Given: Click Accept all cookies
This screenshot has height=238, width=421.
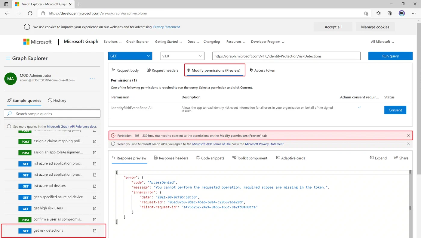Looking at the screenshot, I should [333, 27].
